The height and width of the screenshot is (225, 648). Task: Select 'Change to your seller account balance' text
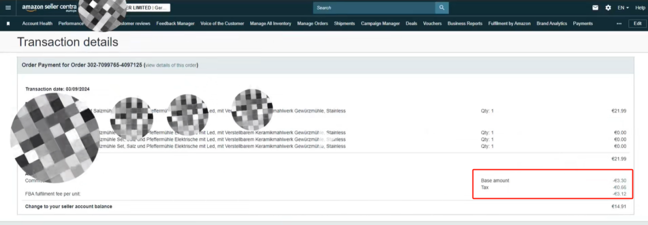(x=69, y=207)
